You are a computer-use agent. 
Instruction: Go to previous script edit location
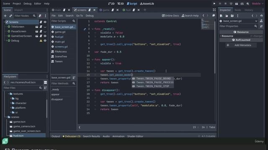coord(203,16)
